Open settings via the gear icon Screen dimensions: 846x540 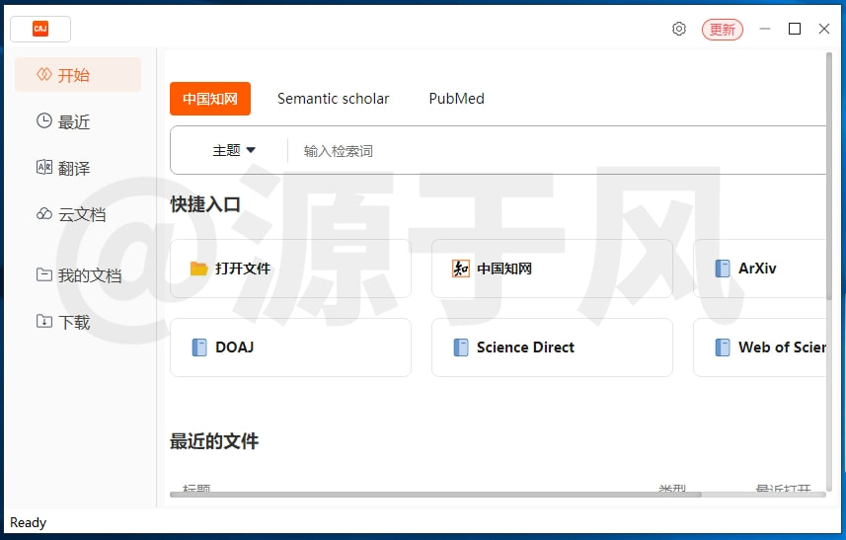pos(679,29)
